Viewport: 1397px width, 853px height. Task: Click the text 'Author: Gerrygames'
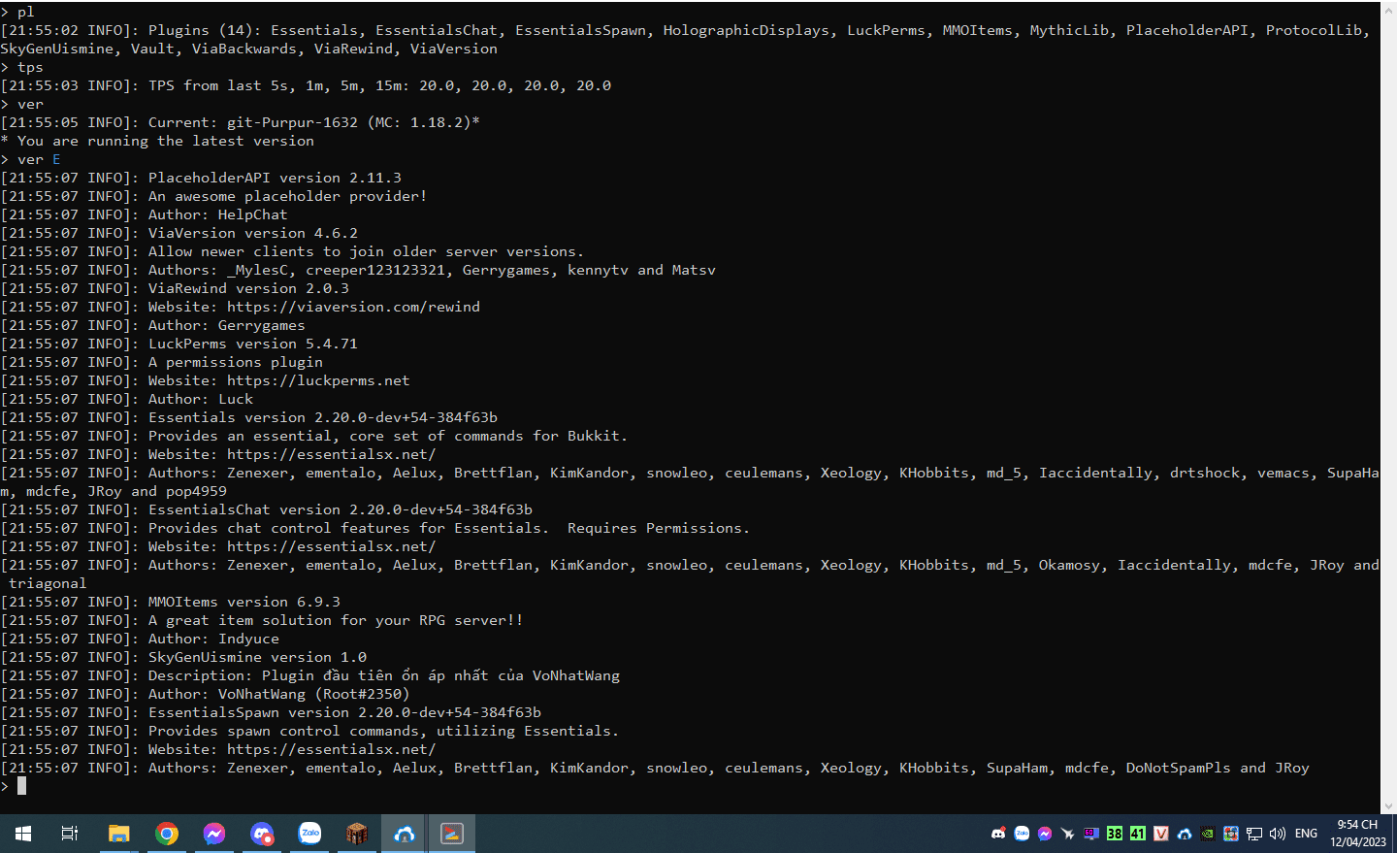227,325
